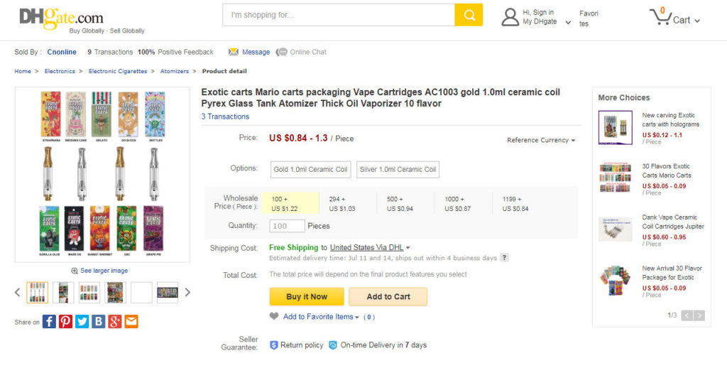Choose the 500+ wholesale price tier
The width and height of the screenshot is (727, 368).
coord(405,204)
